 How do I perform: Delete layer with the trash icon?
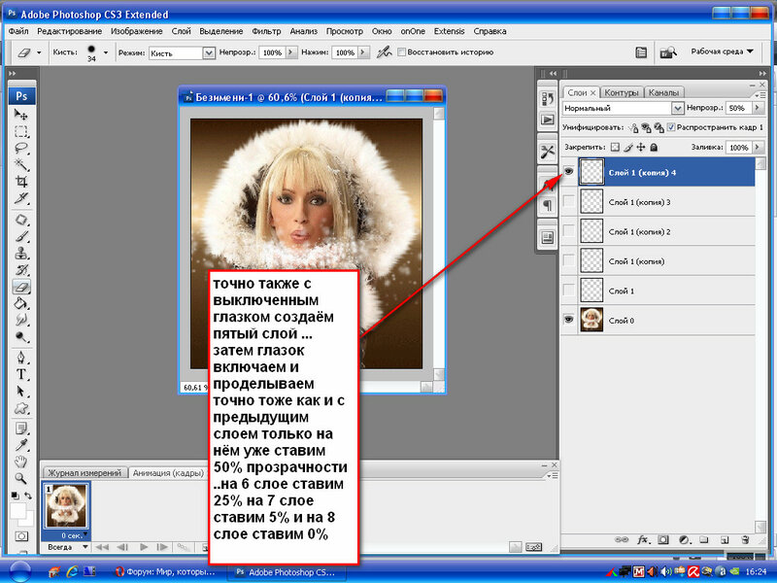click(744, 540)
